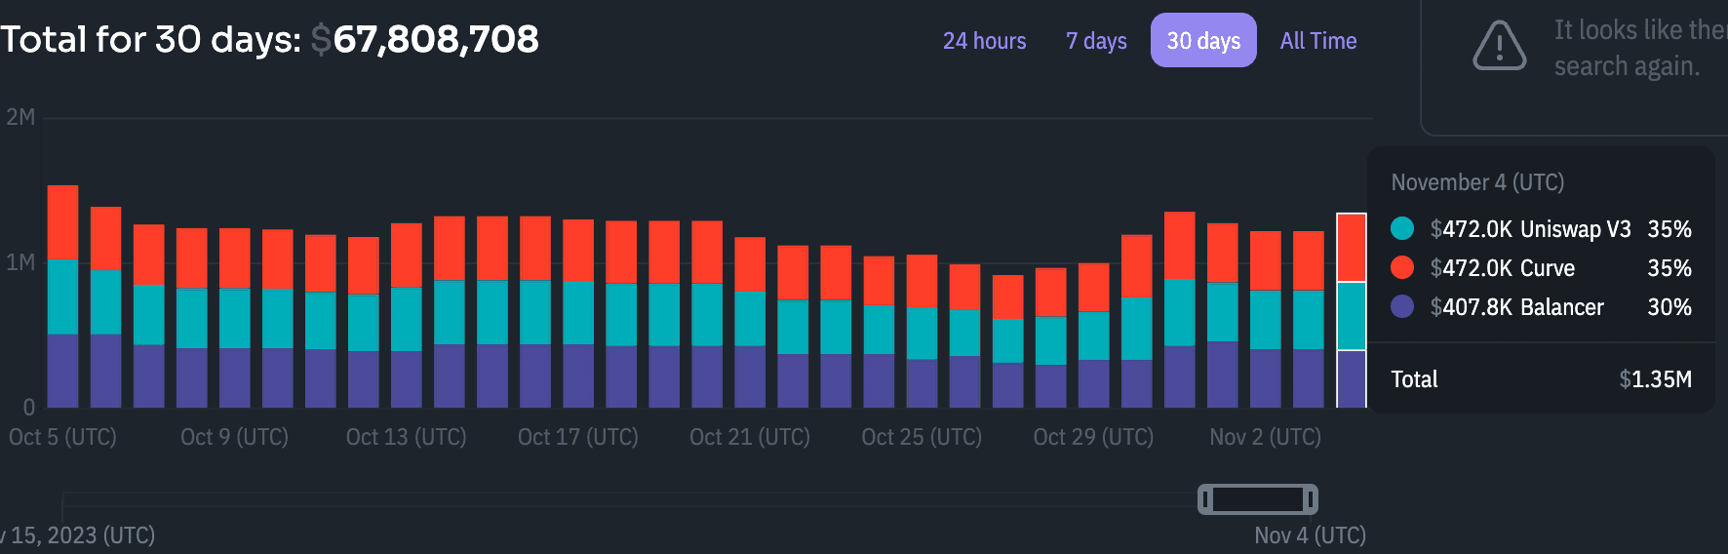Click the teal Uniswap V3 legend dot
1728x554 pixels.
[x=1402, y=228]
